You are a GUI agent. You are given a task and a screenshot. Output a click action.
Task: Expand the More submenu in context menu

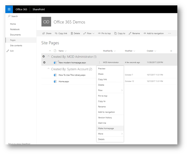(122, 134)
